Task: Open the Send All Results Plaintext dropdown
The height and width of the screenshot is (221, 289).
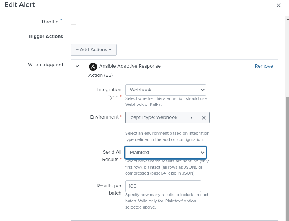Action: pyautogui.click(x=165, y=153)
